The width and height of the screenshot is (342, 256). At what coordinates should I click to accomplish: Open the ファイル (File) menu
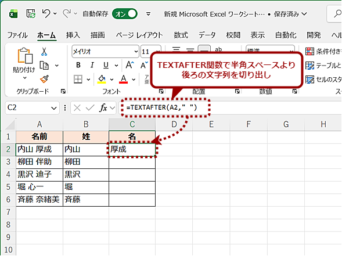[x=17, y=35]
